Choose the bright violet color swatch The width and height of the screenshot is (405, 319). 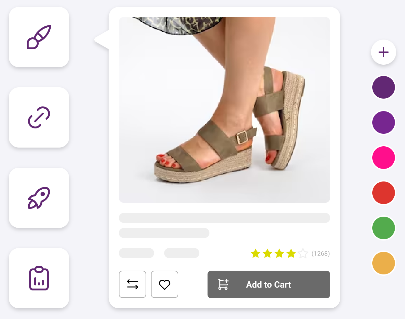pos(383,122)
